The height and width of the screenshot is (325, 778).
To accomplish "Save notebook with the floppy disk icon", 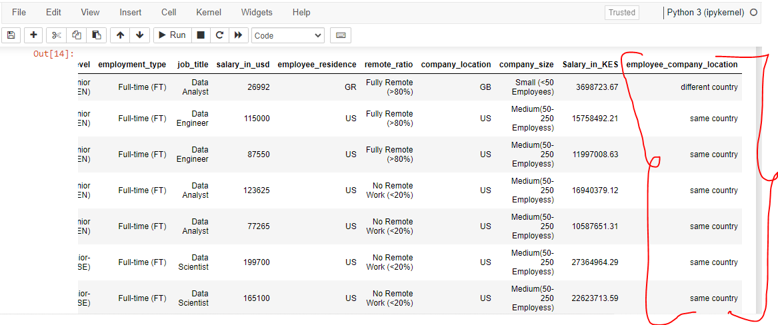I will [11, 35].
